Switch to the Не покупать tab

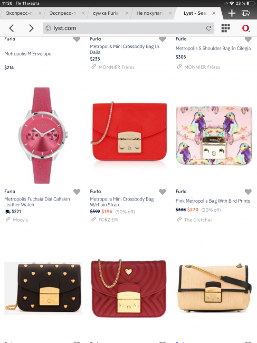[x=149, y=13]
